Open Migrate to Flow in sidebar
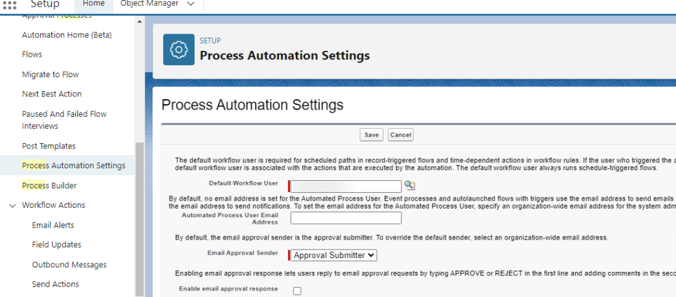 (50, 75)
